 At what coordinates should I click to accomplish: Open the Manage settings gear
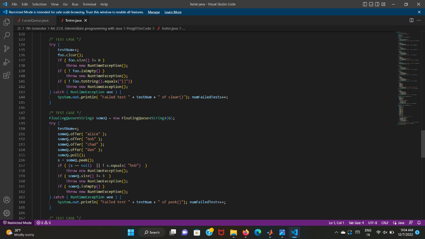coord(6,213)
